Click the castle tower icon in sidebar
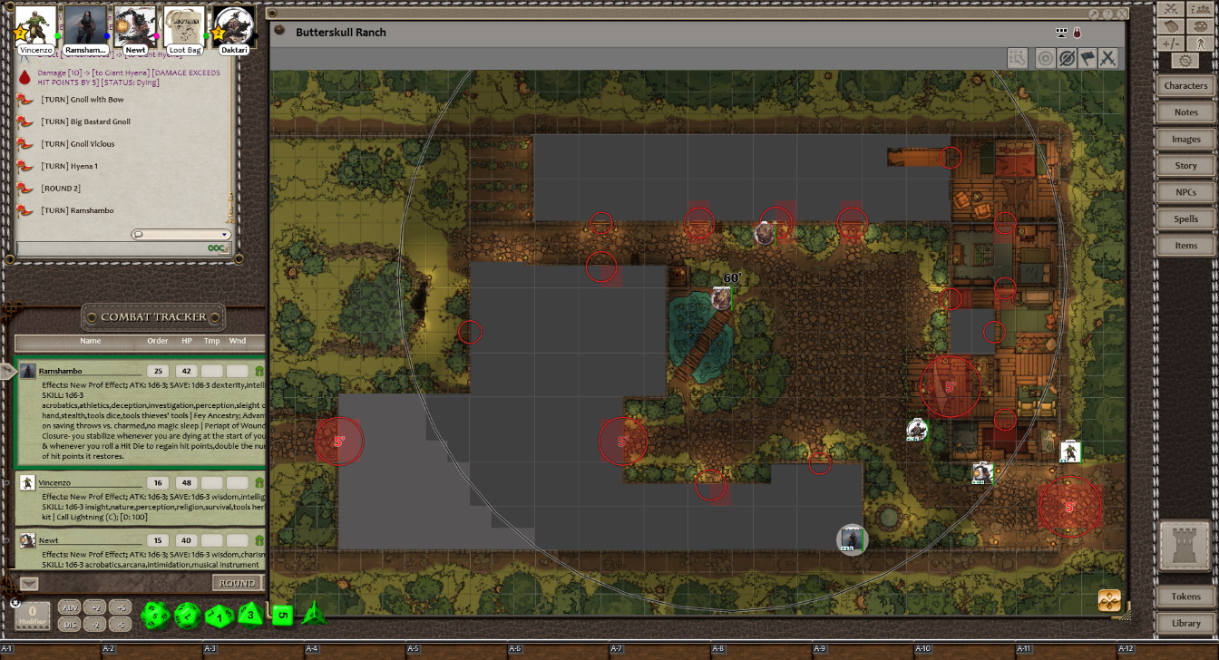The width and height of the screenshot is (1219, 660). click(x=1185, y=548)
